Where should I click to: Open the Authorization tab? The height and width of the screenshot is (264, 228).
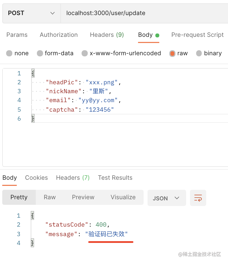pyautogui.click(x=59, y=35)
